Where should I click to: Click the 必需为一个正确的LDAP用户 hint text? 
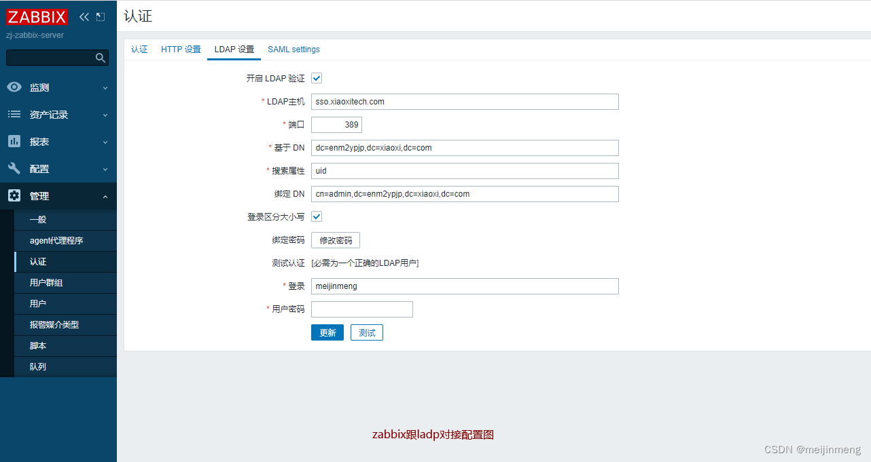click(365, 263)
